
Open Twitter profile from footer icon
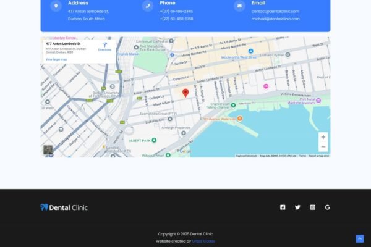(297, 207)
